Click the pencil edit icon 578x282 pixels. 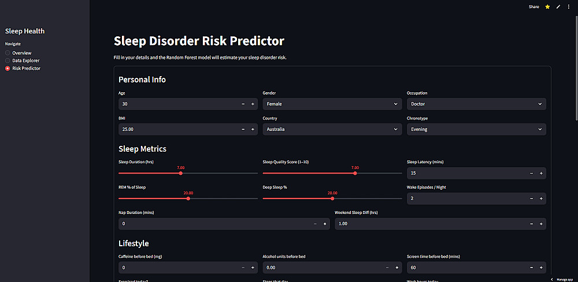click(558, 6)
